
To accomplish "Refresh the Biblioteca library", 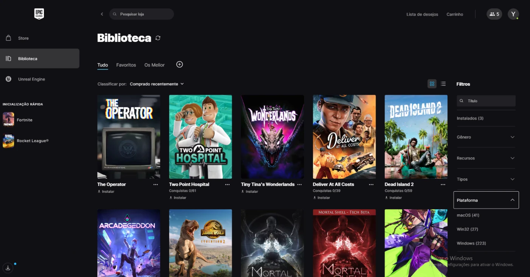I will tap(158, 38).
